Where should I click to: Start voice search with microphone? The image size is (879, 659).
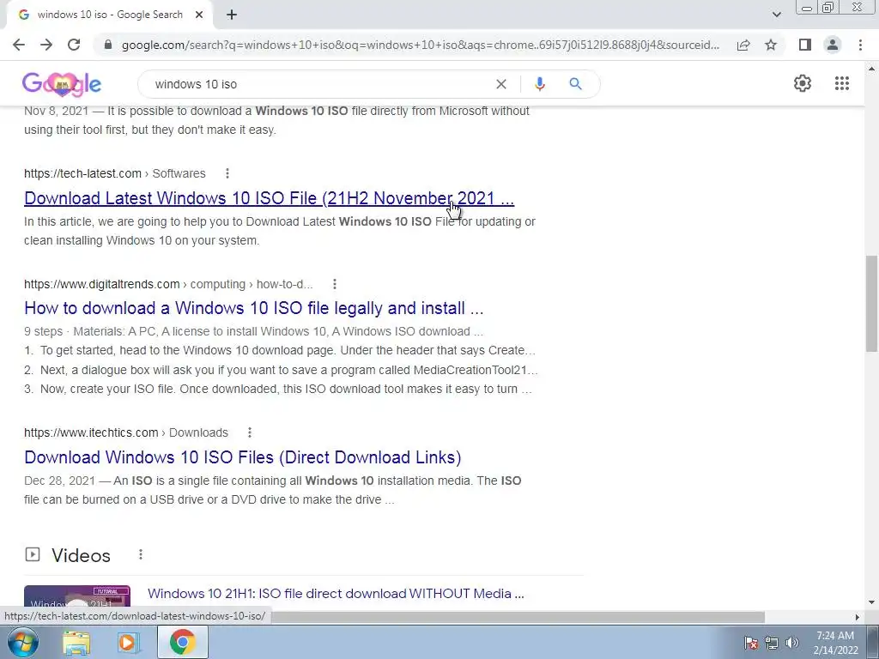coord(539,84)
